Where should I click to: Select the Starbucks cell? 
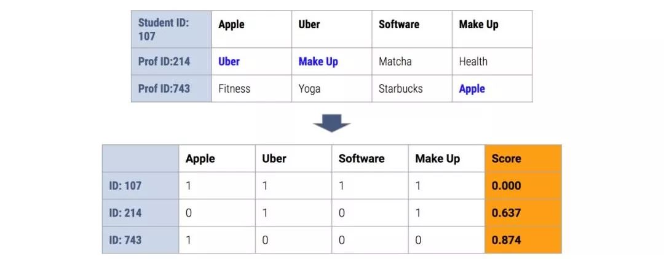(400, 88)
